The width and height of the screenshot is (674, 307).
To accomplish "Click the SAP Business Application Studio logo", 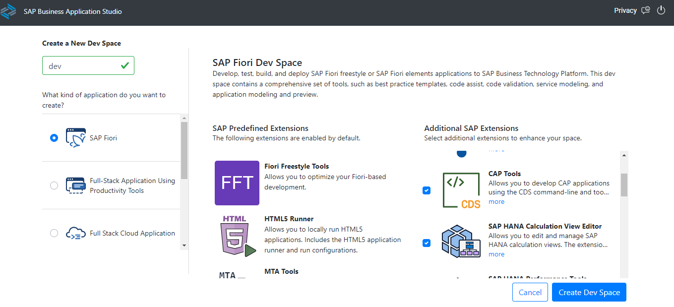I will 8,11.
